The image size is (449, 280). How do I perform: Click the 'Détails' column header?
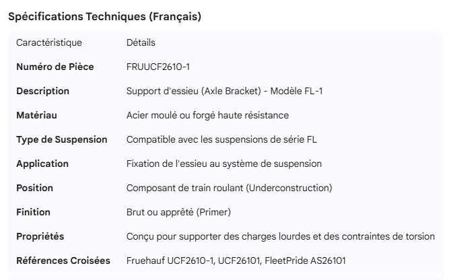tap(141, 43)
